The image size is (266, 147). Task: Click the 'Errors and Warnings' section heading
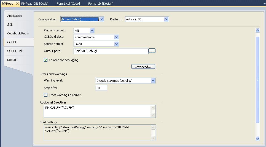coord(53,74)
